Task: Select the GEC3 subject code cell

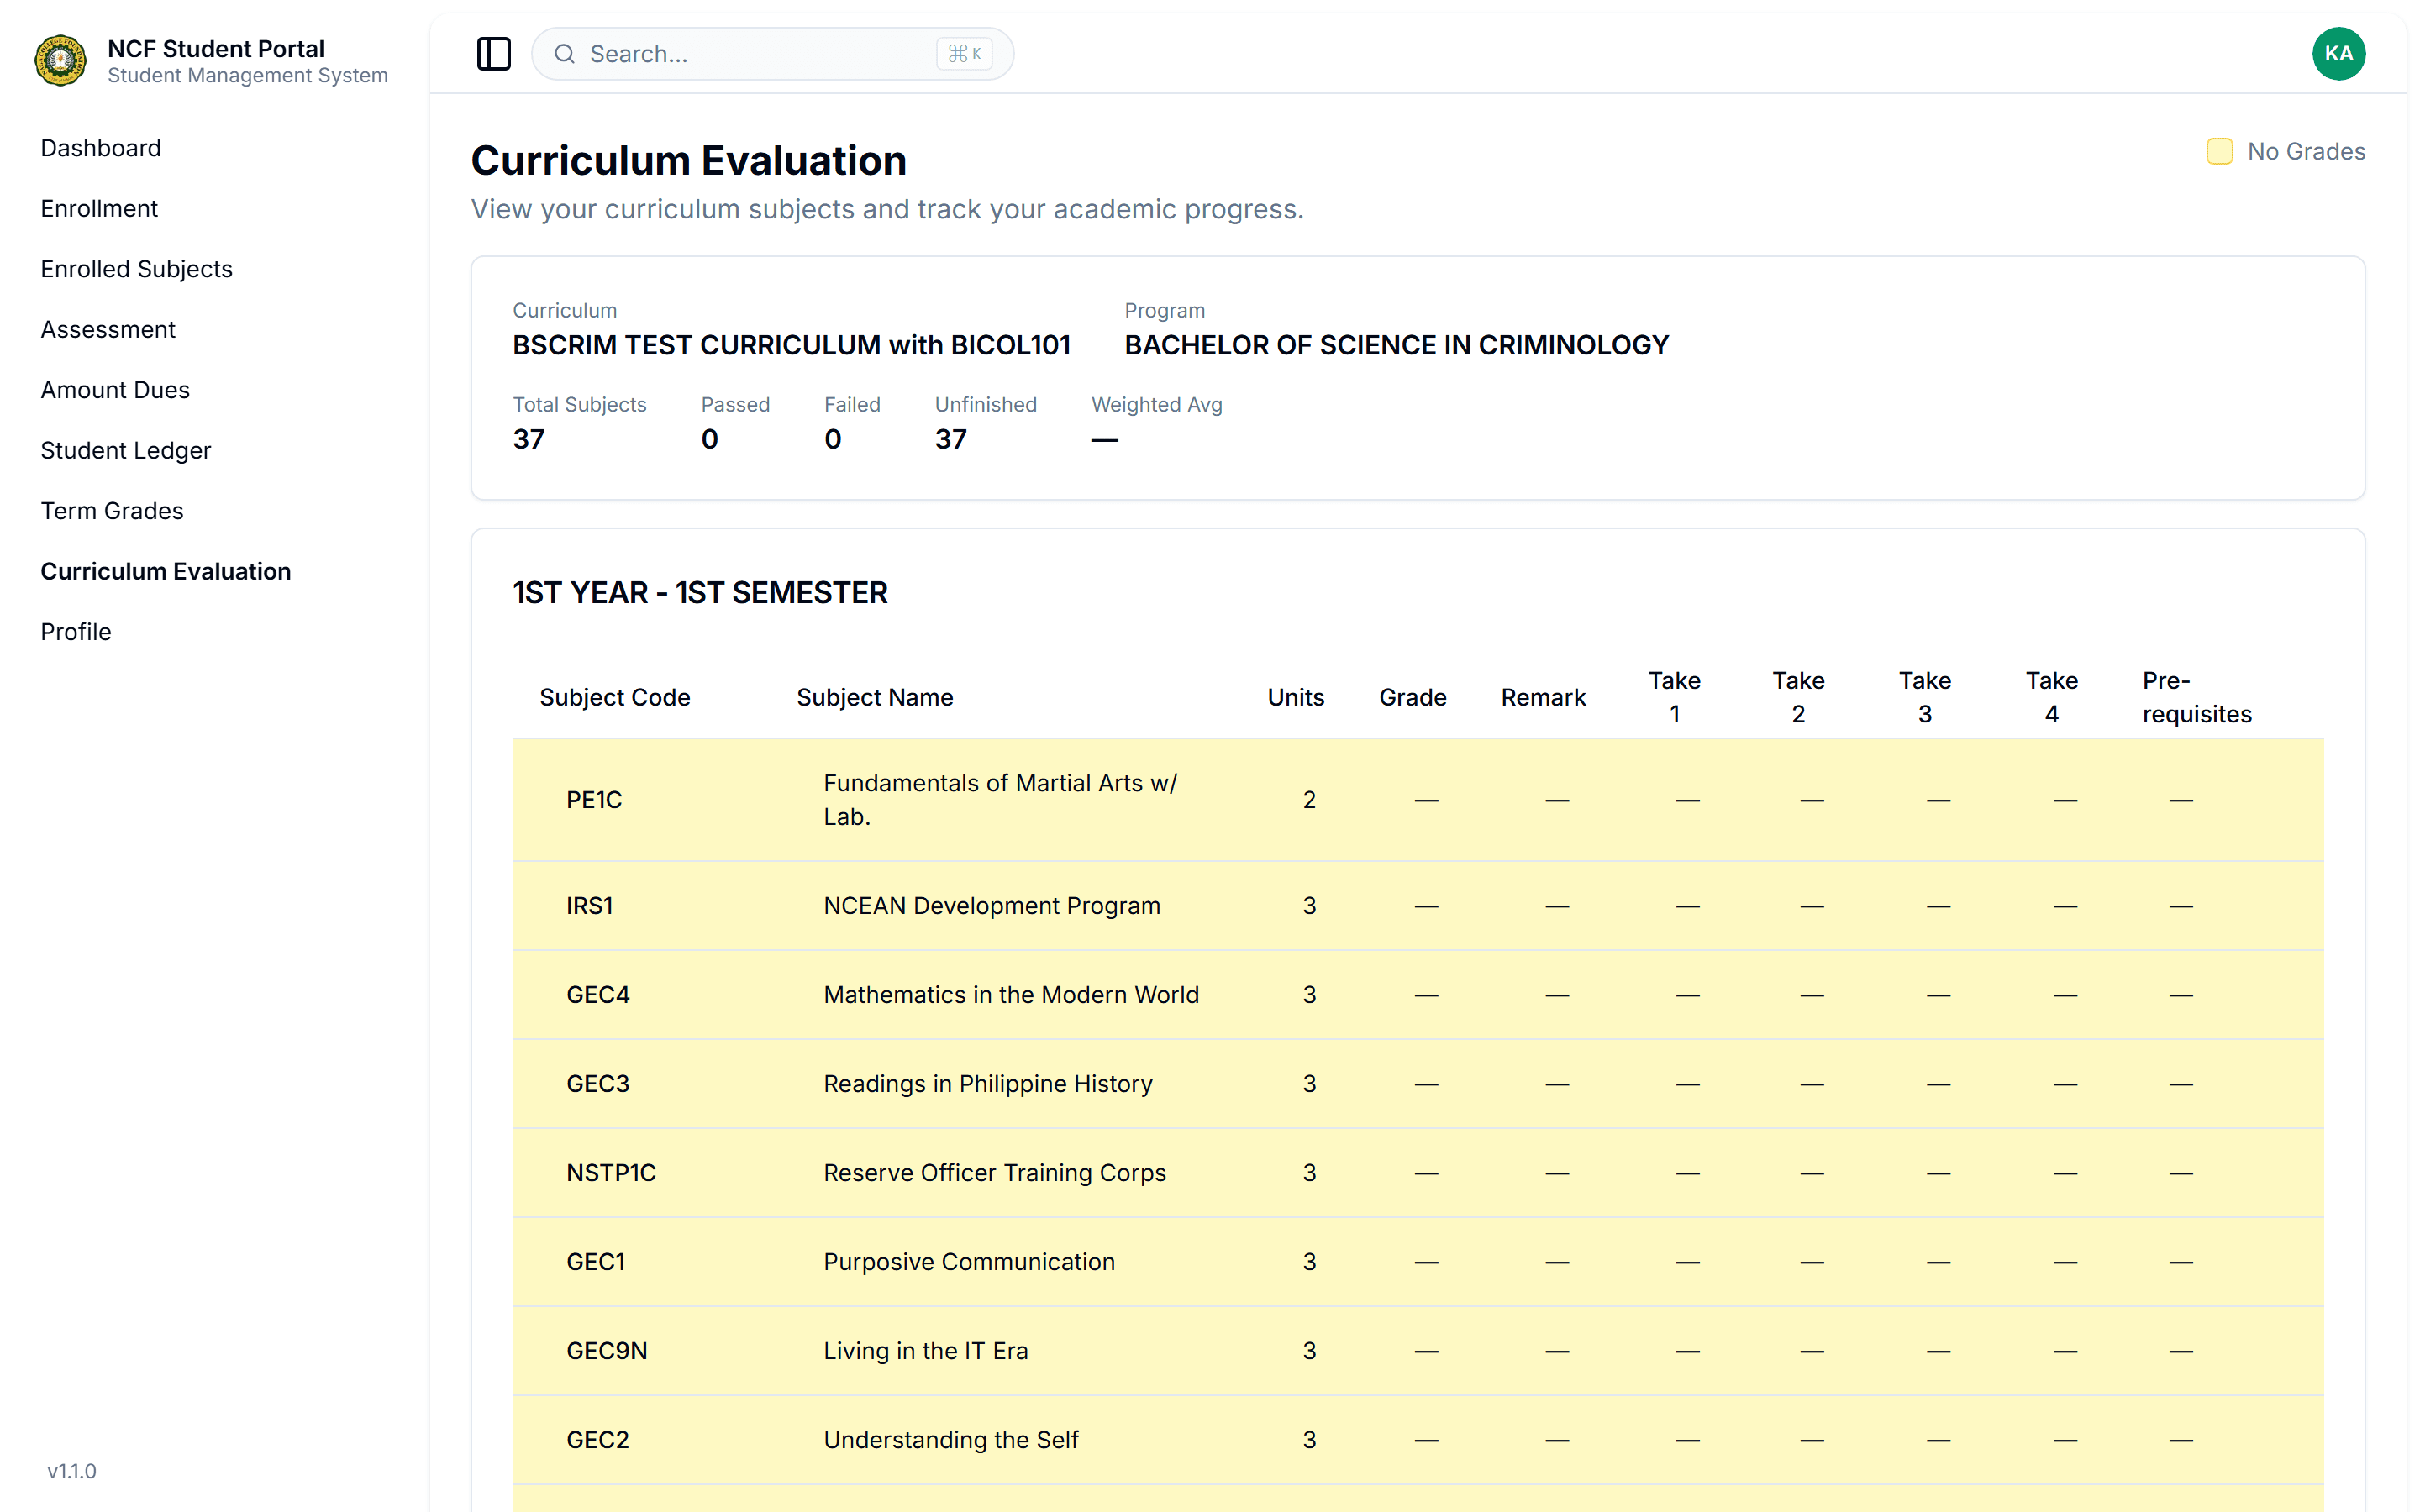Action: [x=598, y=1084]
